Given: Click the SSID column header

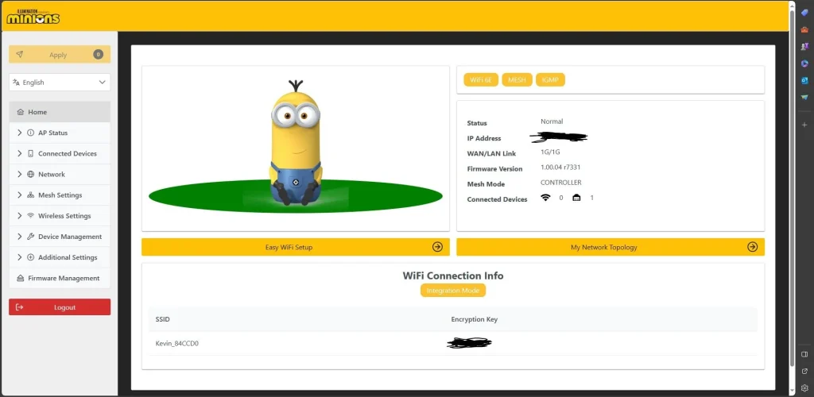Looking at the screenshot, I should tap(162, 319).
